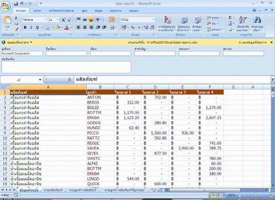Toggle Italic formatting
Image resolution: width=275 pixels, height=200 pixels.
point(31,27)
